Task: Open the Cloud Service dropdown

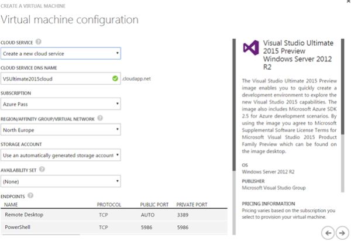Action: (x=61, y=54)
